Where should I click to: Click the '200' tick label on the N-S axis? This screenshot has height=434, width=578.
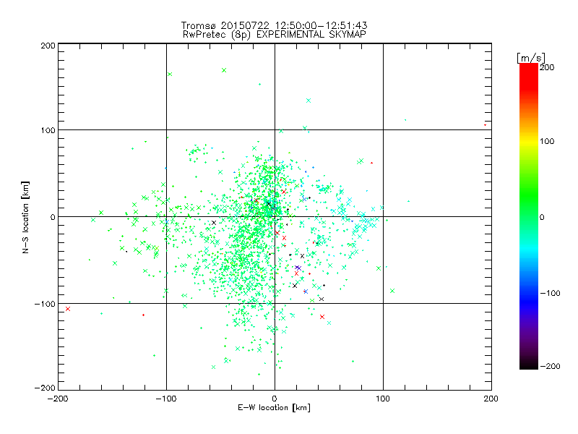click(x=48, y=46)
